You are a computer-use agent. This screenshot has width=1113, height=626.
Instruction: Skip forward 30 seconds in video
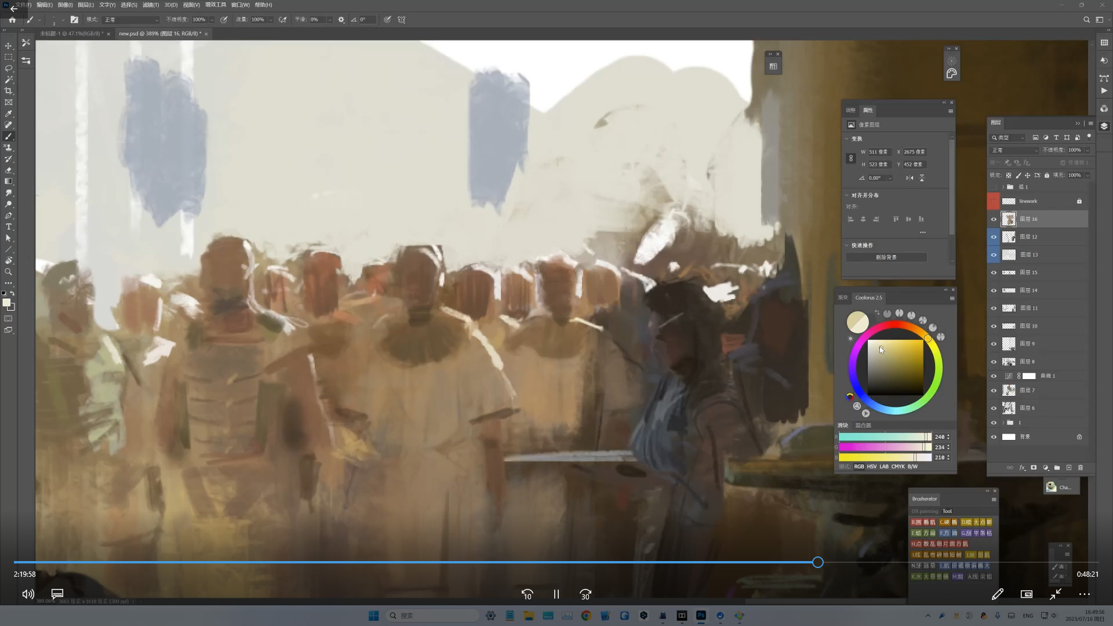[x=585, y=594]
